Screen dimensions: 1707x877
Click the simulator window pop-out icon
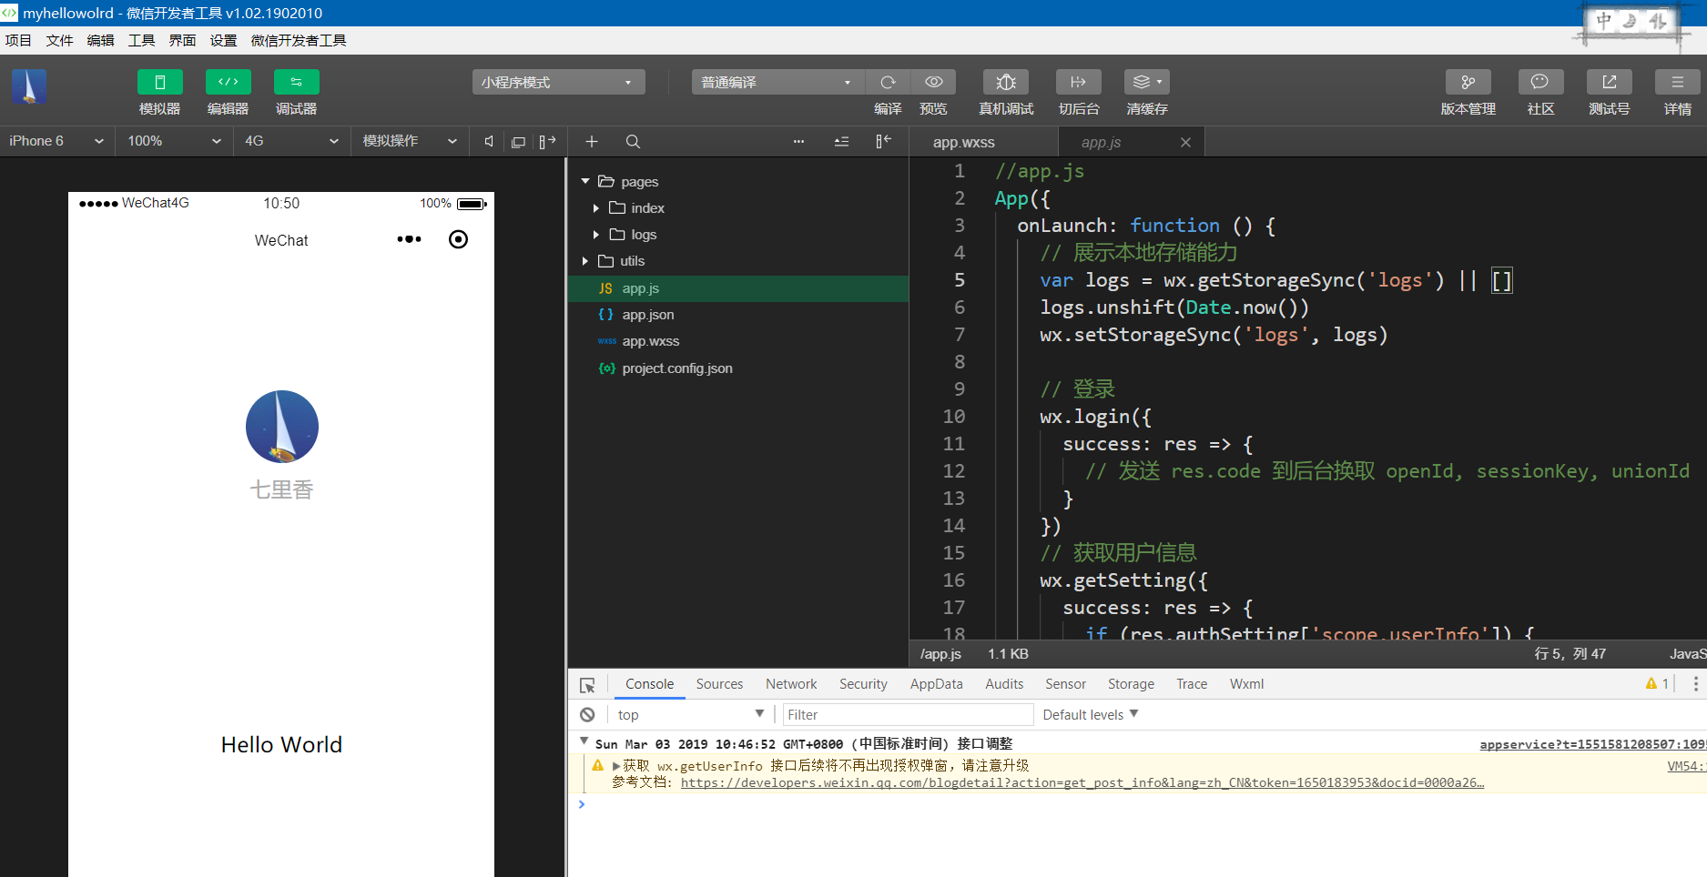click(x=518, y=142)
